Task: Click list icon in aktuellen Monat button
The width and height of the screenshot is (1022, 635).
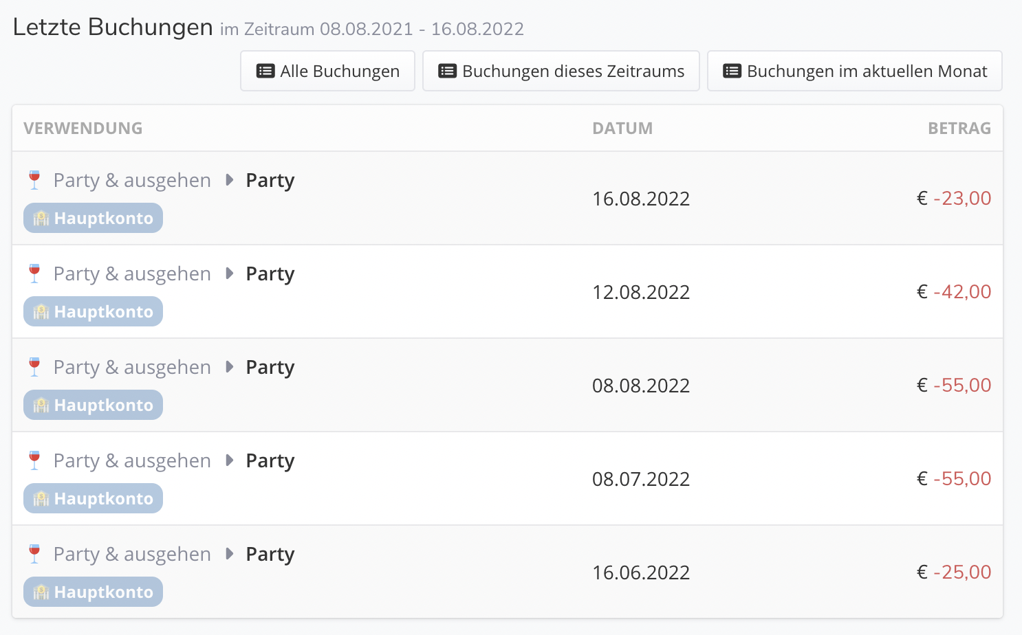Action: coord(732,71)
